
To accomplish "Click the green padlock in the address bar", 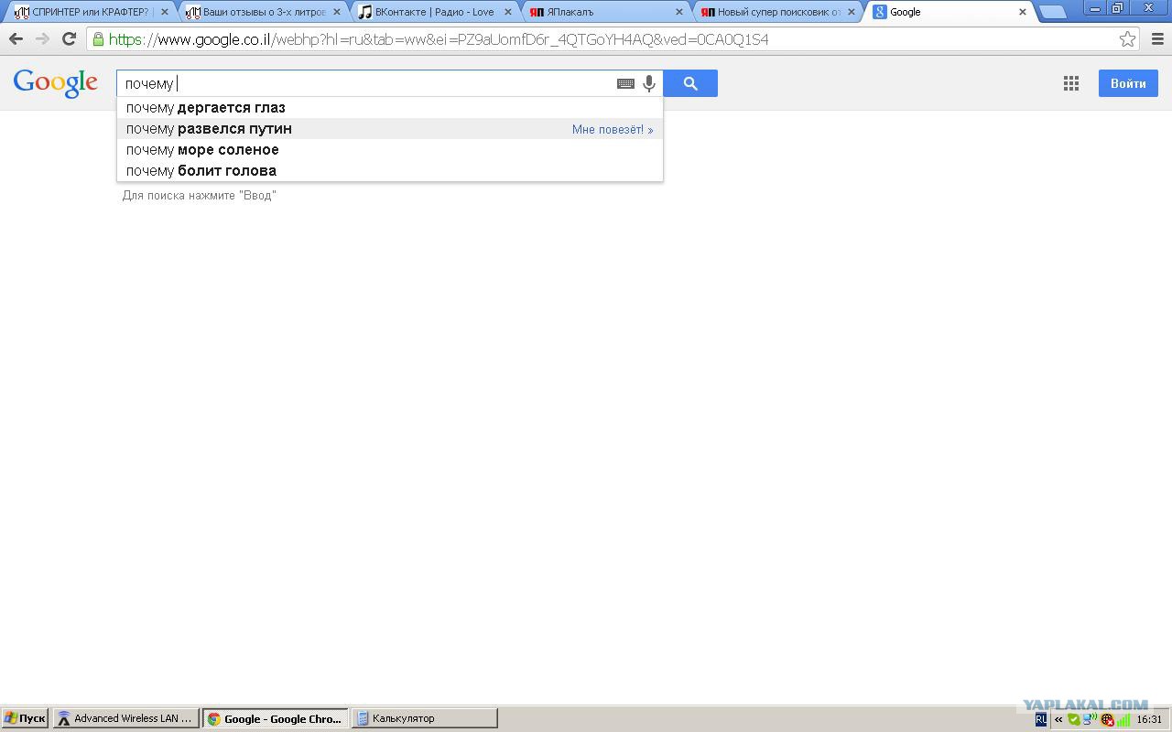I will pos(98,39).
